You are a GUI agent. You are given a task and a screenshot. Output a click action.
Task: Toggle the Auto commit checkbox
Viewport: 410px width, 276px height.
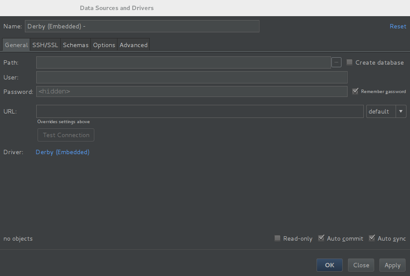[x=321, y=238]
